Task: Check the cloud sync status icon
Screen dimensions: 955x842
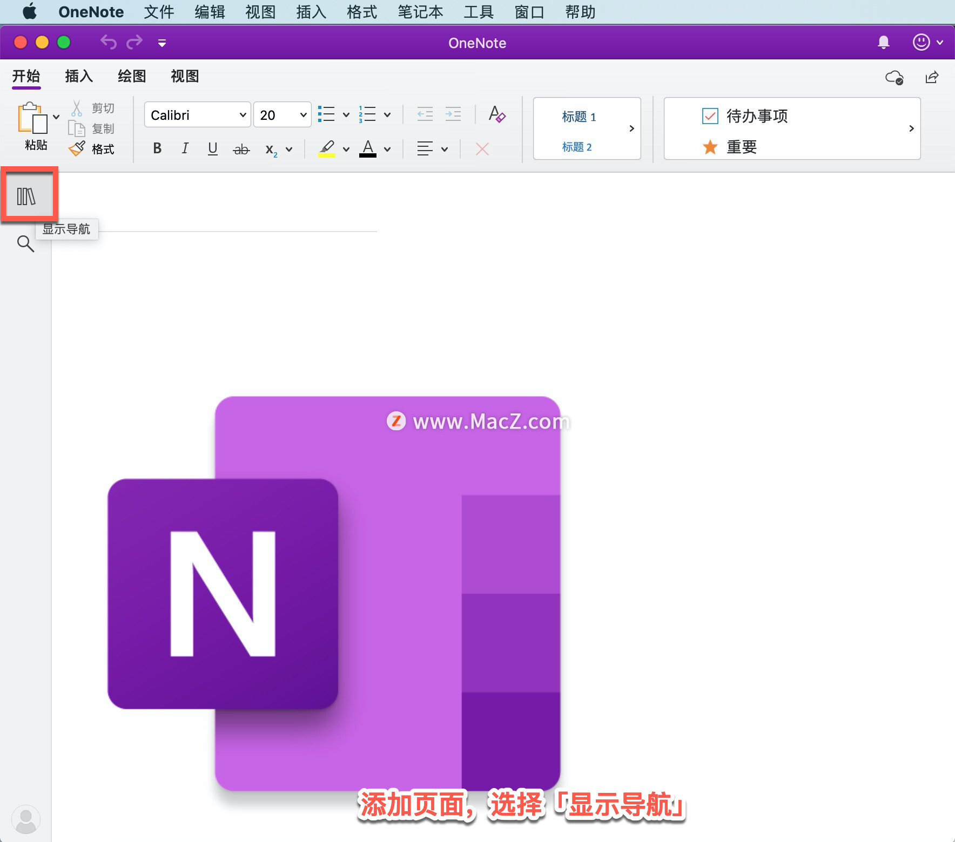Action: 895,78
